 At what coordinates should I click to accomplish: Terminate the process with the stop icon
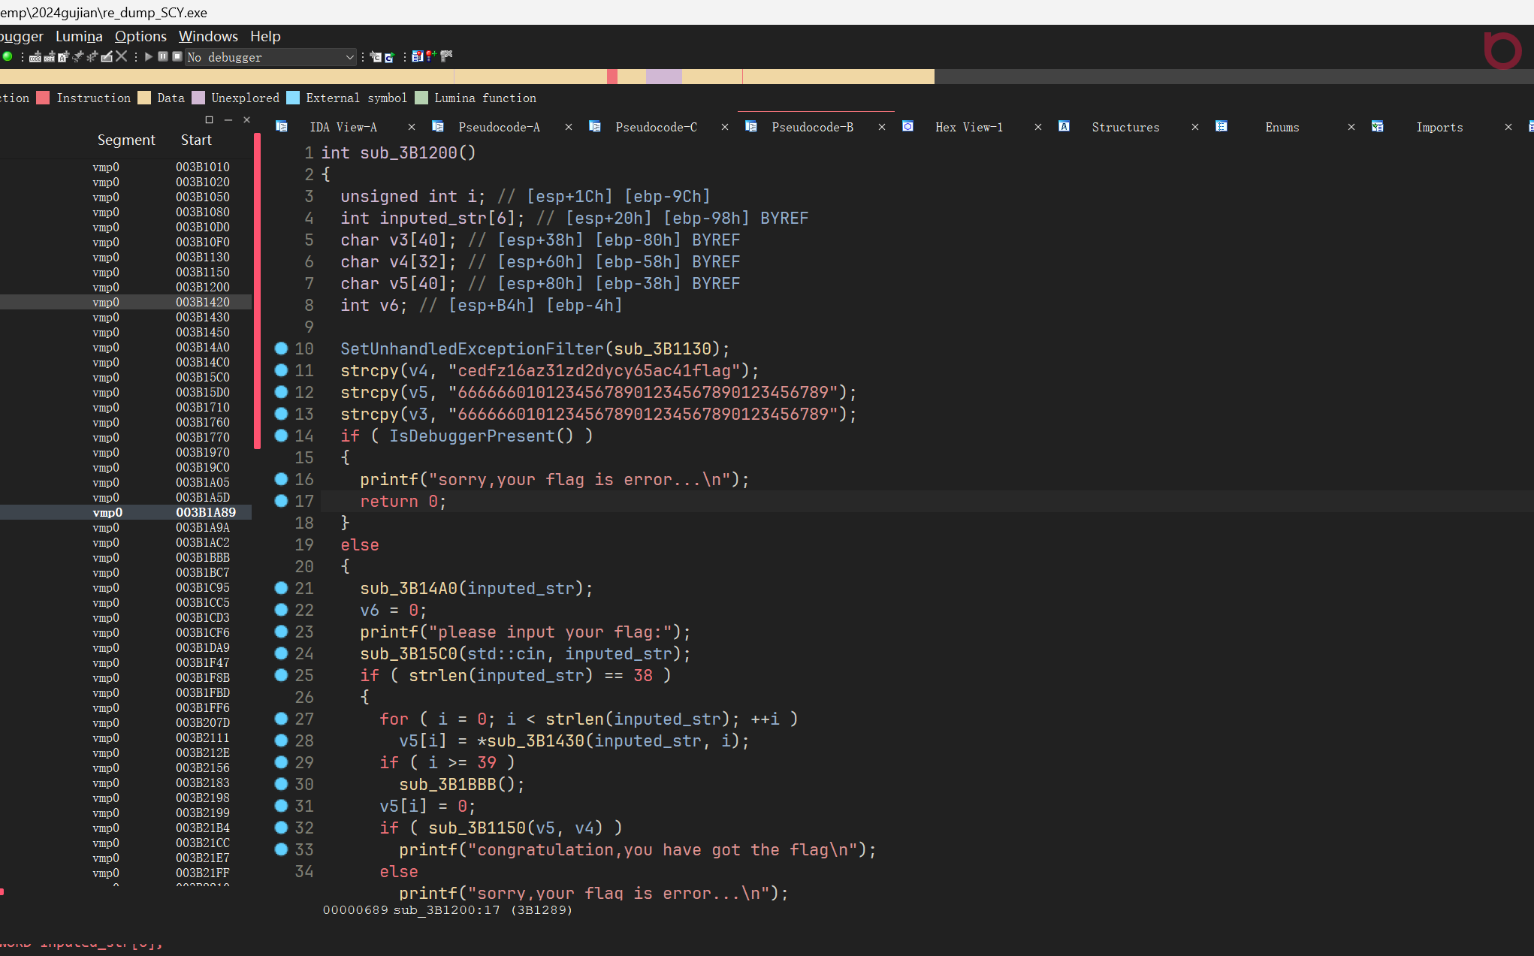tap(177, 56)
